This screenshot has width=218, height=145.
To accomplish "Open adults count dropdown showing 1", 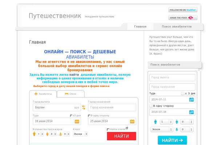I will coord(40,134).
